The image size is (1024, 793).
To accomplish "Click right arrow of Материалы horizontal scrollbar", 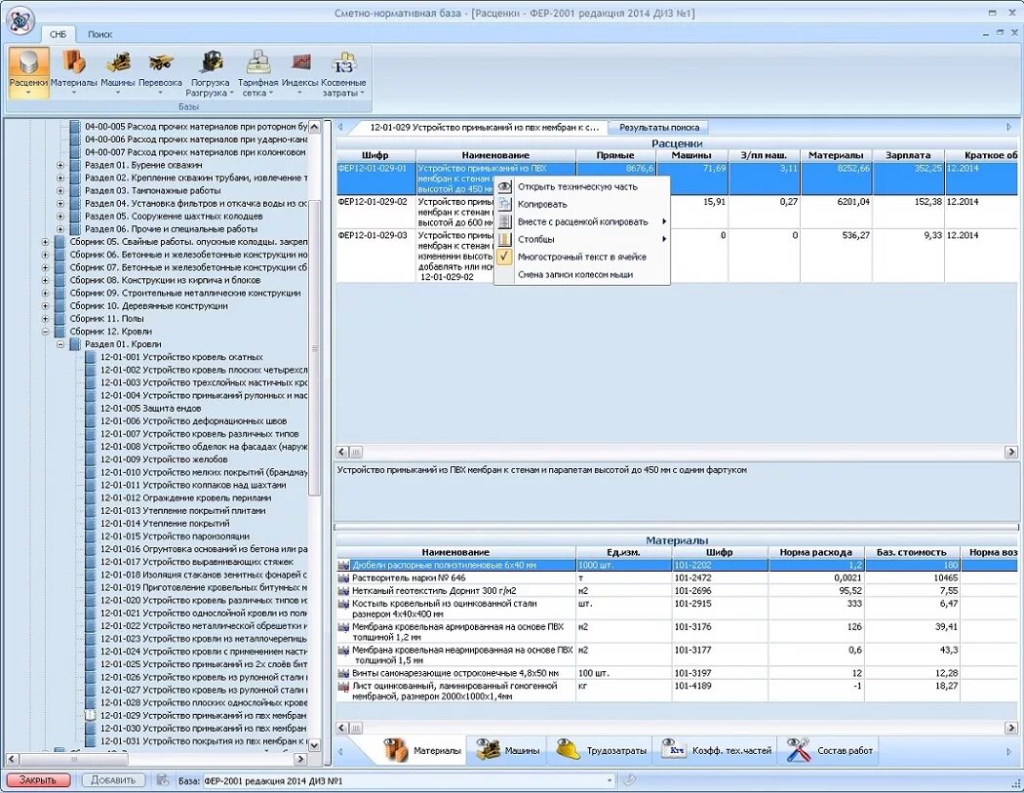I will click(x=1011, y=728).
